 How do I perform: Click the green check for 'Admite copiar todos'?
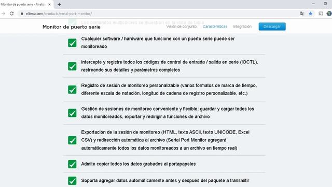pyautogui.click(x=72, y=164)
